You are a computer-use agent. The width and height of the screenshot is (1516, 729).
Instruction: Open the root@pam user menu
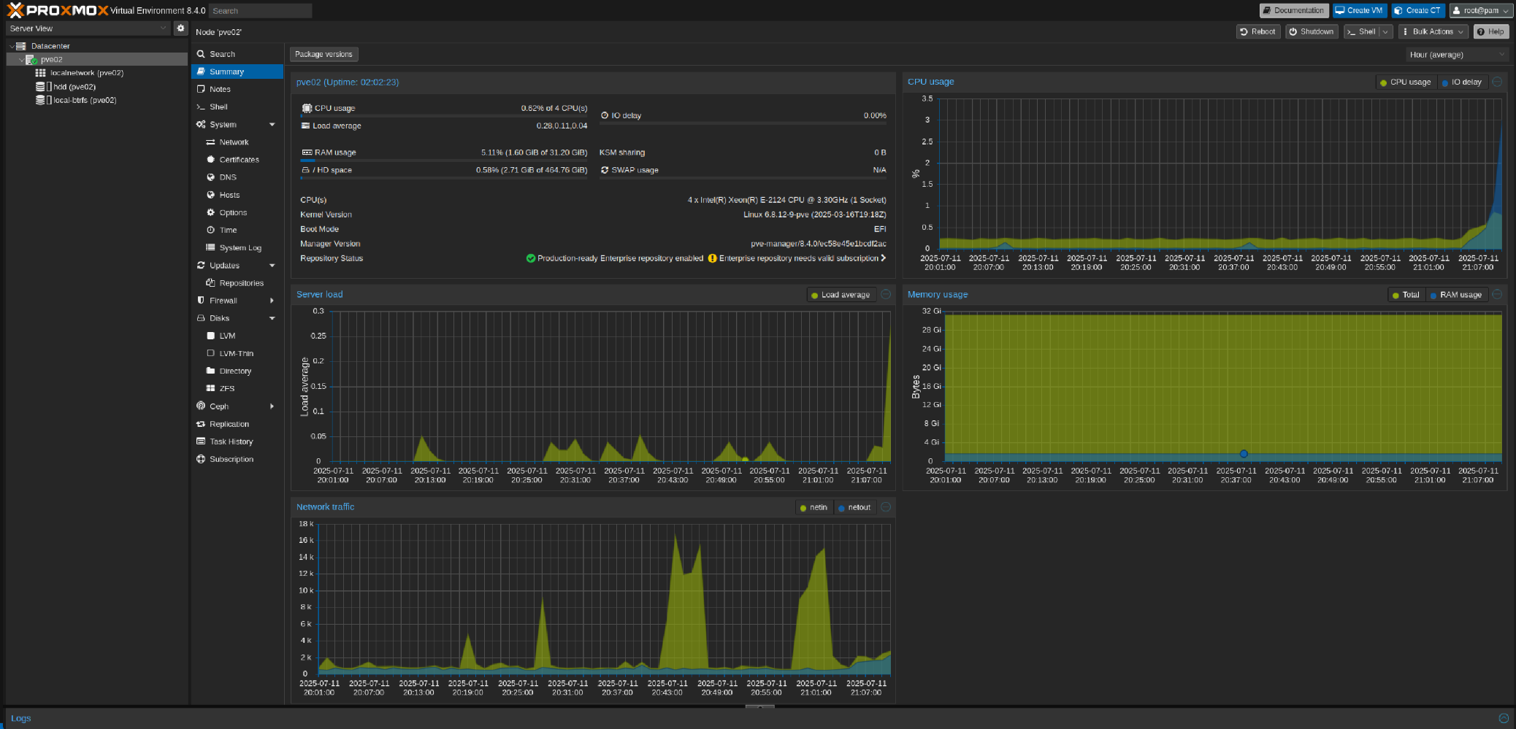click(x=1480, y=10)
